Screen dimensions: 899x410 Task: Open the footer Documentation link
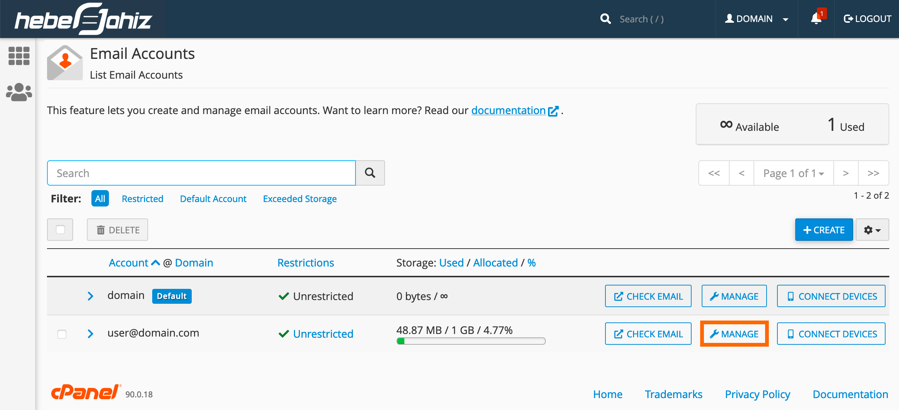click(850, 394)
